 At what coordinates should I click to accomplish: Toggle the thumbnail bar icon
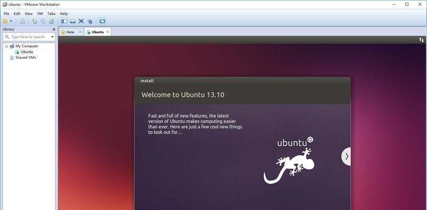[73, 21]
